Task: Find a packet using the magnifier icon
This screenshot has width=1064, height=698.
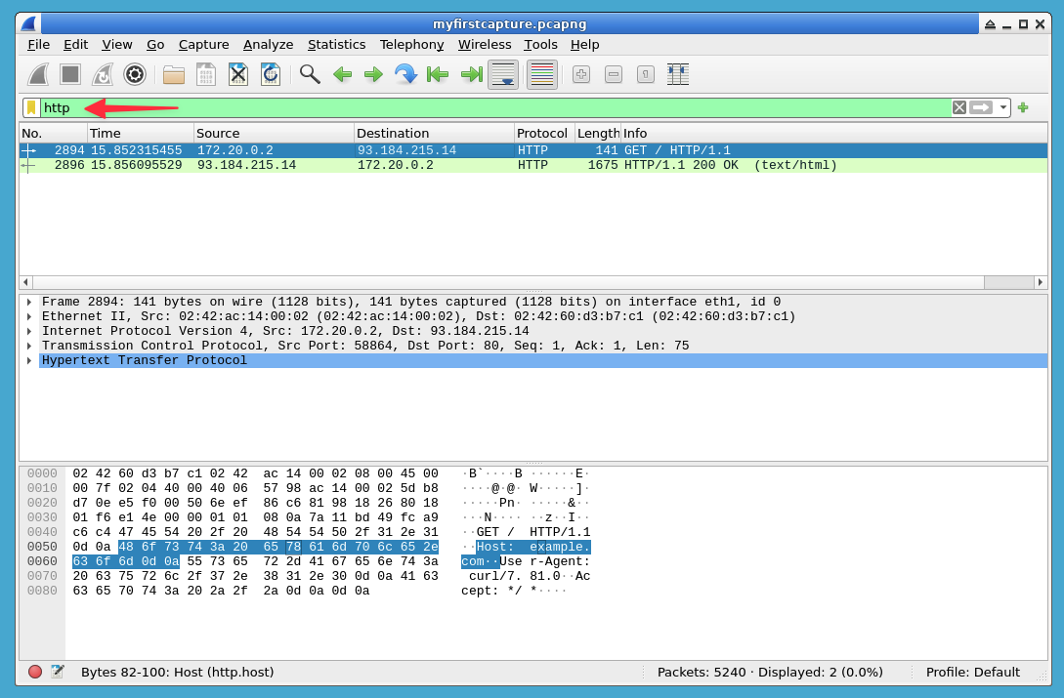Action: coord(310,74)
